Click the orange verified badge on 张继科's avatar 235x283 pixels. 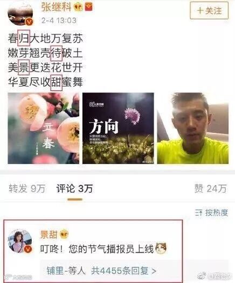click(29, 22)
